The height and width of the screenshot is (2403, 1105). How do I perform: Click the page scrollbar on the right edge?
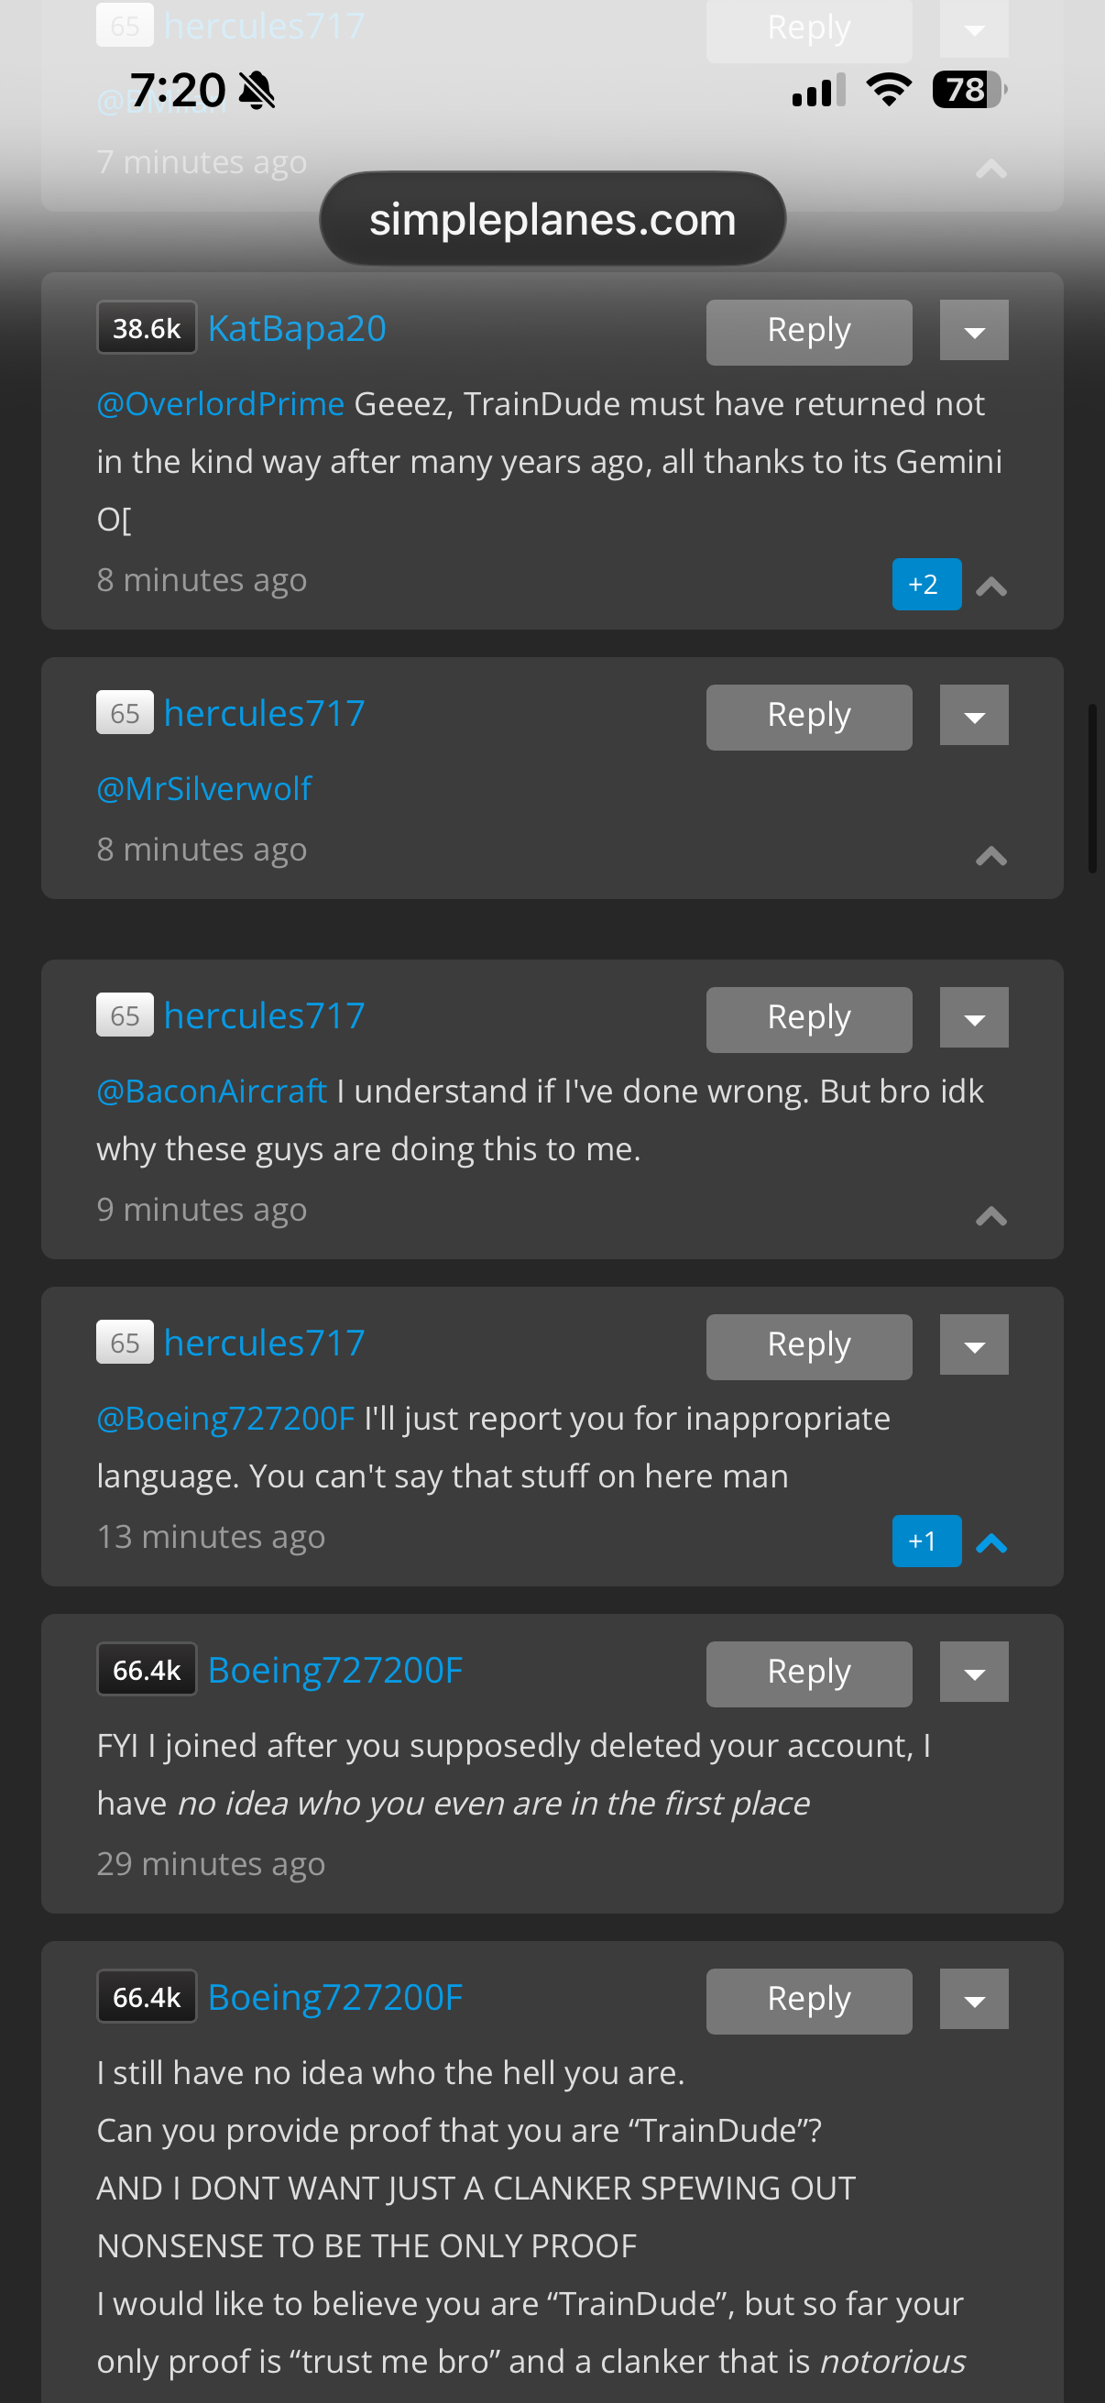[1092, 788]
